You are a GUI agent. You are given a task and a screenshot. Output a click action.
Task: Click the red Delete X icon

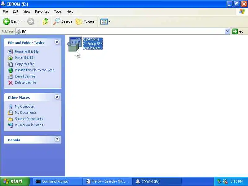[x=11, y=83]
